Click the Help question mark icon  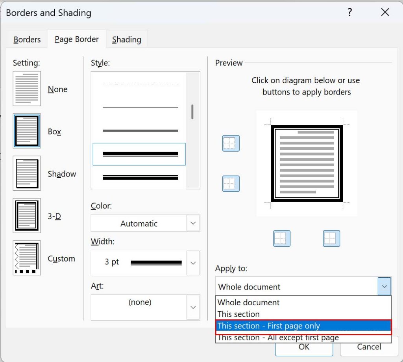tap(349, 13)
